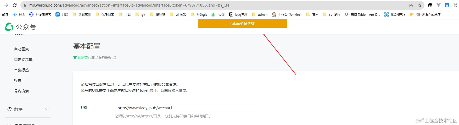459x125 pixels.
Task: Open 自动回复 in the sidebar
Action: coord(21,49)
